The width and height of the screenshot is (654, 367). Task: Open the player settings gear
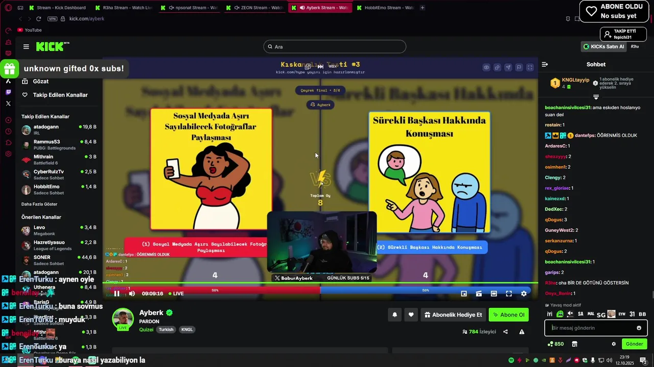(x=524, y=294)
